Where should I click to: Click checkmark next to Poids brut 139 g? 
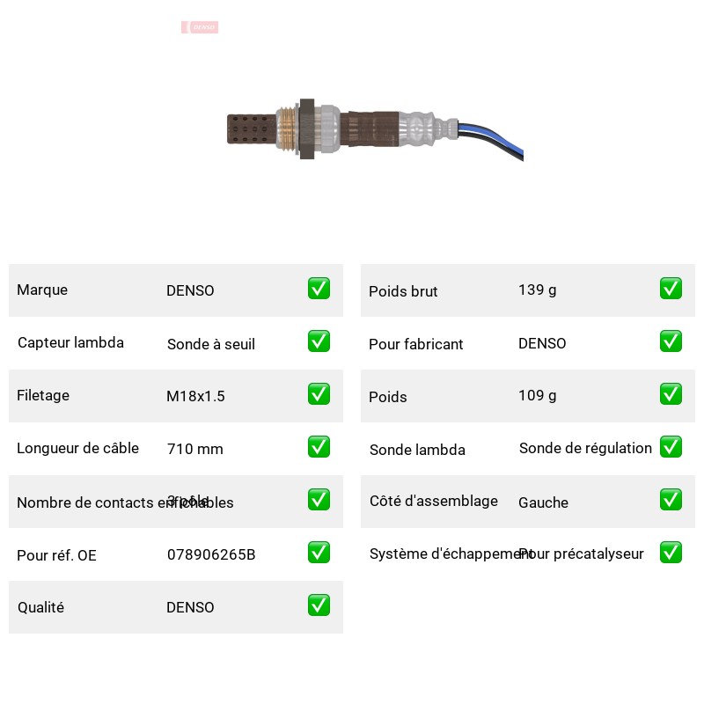tap(671, 289)
